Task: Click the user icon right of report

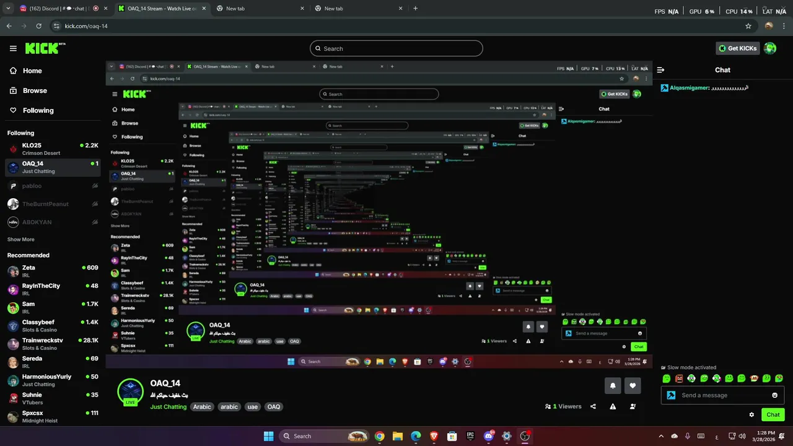Action: tap(633, 406)
